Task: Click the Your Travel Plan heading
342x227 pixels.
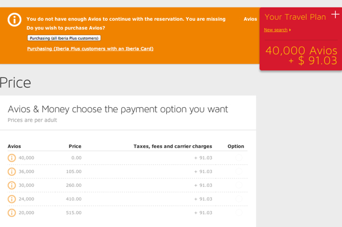Action: point(296,17)
